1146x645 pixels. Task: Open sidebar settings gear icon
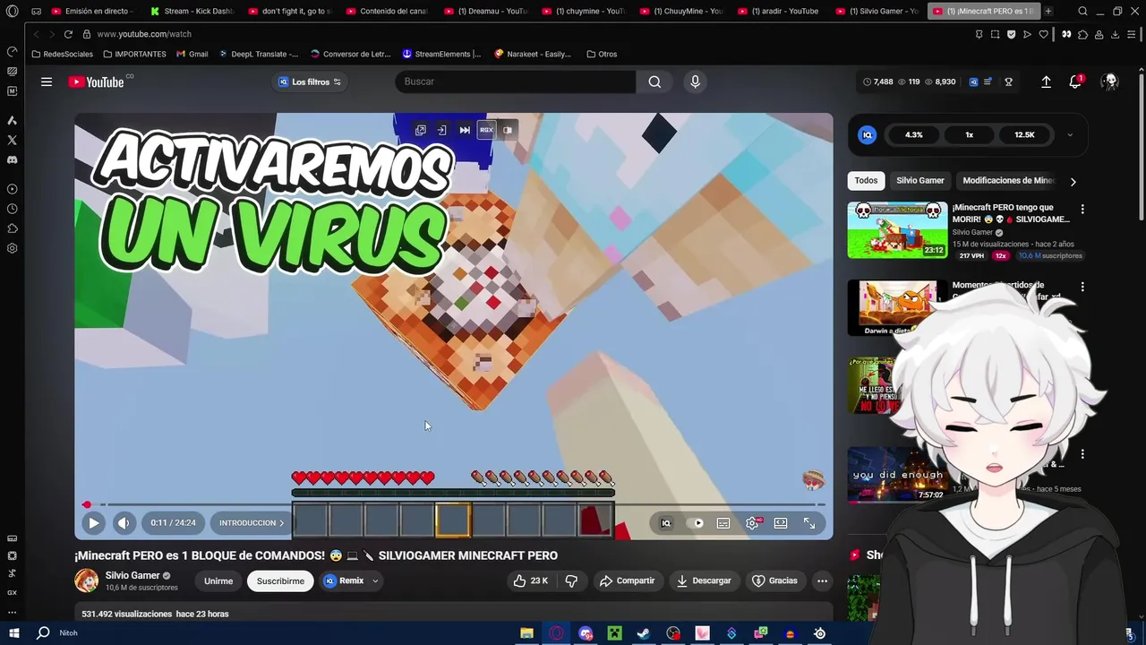[12, 248]
